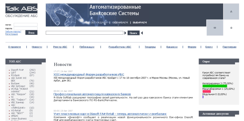Go to home via house icon
244x121 pixels.
[231, 28]
